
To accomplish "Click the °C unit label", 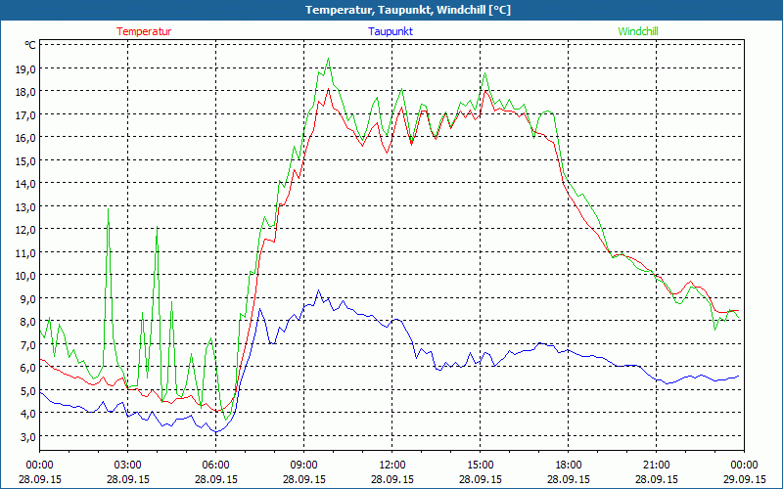I will (30, 45).
